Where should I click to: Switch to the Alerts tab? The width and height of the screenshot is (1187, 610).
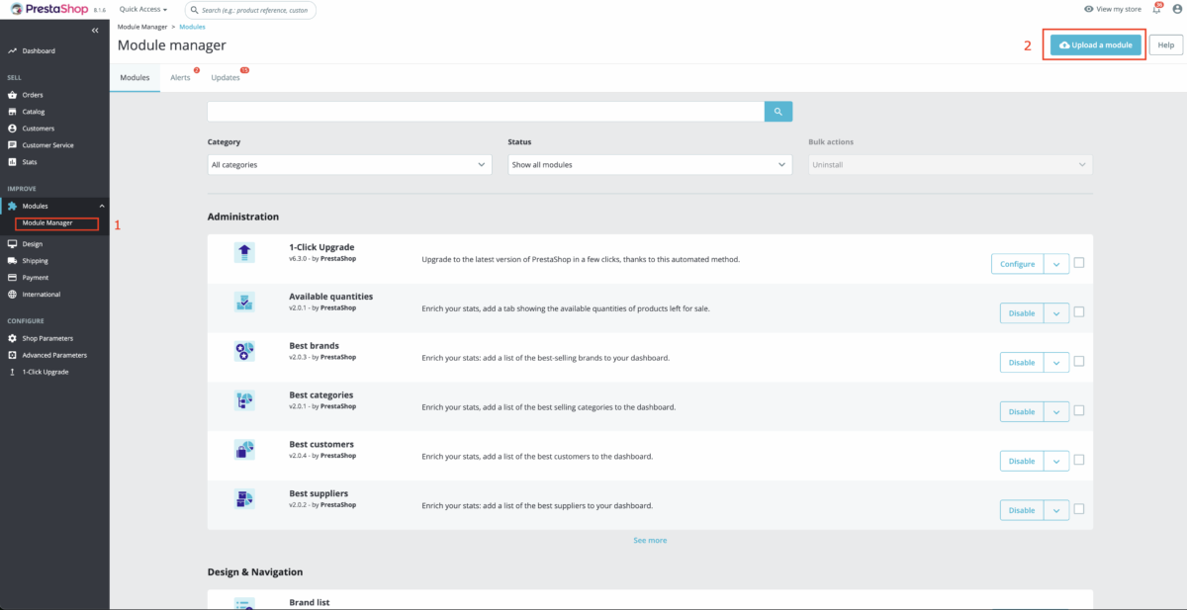180,77
